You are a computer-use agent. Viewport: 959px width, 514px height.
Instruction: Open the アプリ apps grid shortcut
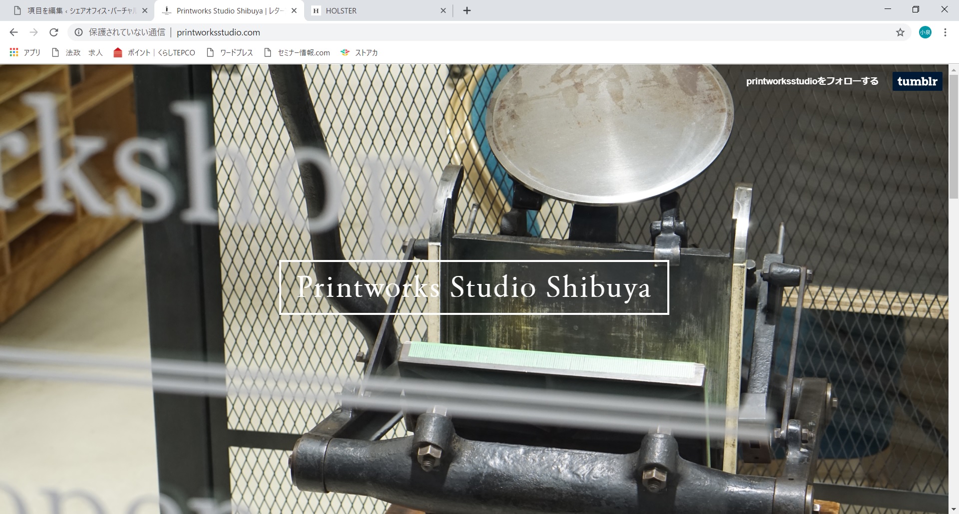click(x=25, y=52)
